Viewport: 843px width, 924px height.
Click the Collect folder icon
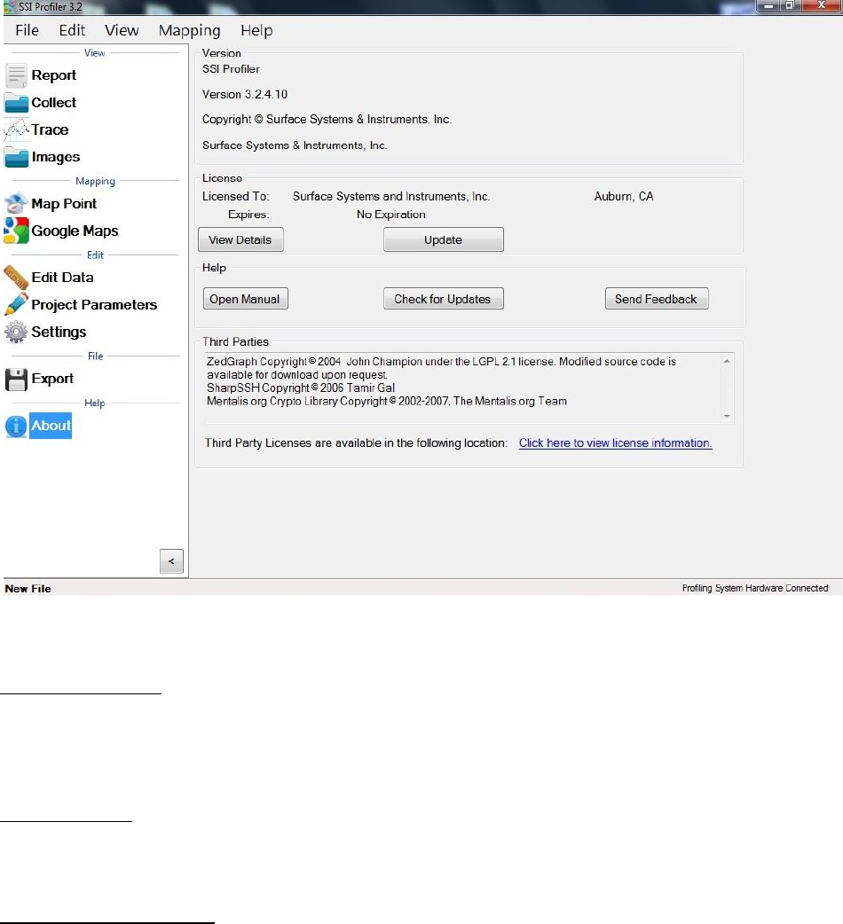coord(16,103)
